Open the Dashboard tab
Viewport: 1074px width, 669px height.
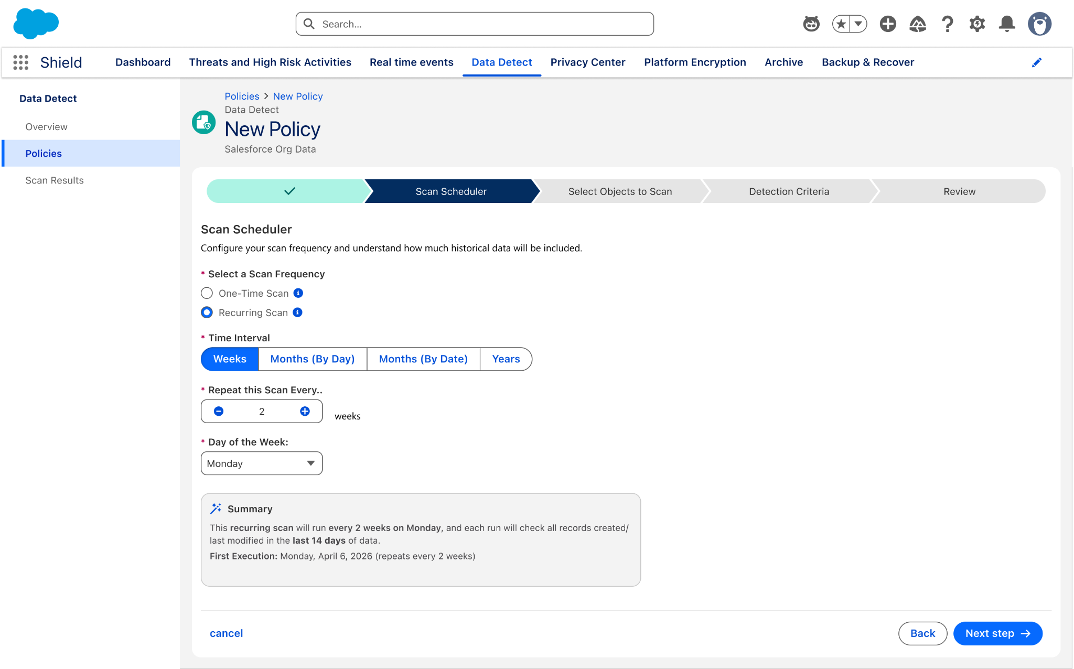coord(143,62)
